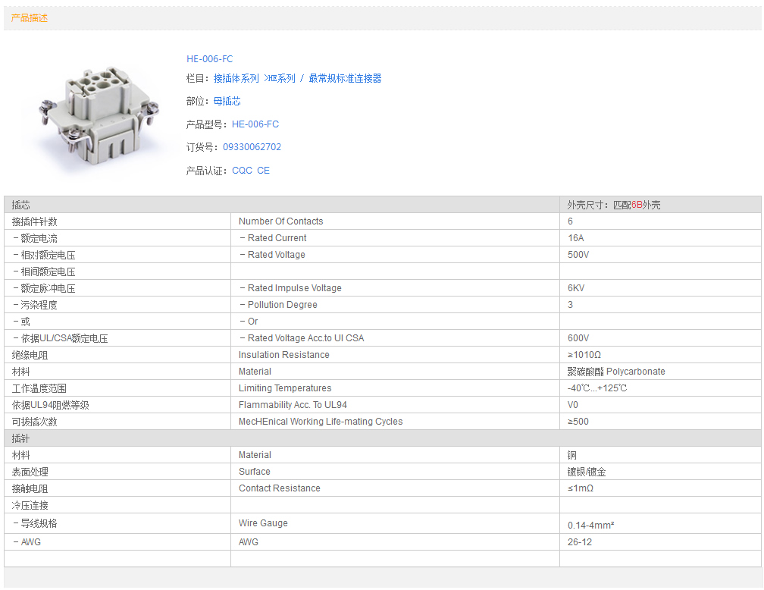Open the 接插体系列 category link
This screenshot has height=590, width=764.
pos(236,78)
